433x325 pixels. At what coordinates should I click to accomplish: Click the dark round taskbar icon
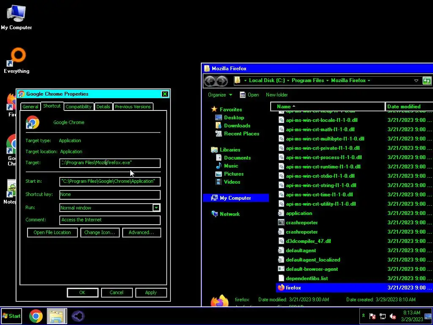[78, 316]
